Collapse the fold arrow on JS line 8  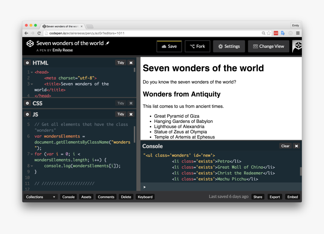pos(32,166)
